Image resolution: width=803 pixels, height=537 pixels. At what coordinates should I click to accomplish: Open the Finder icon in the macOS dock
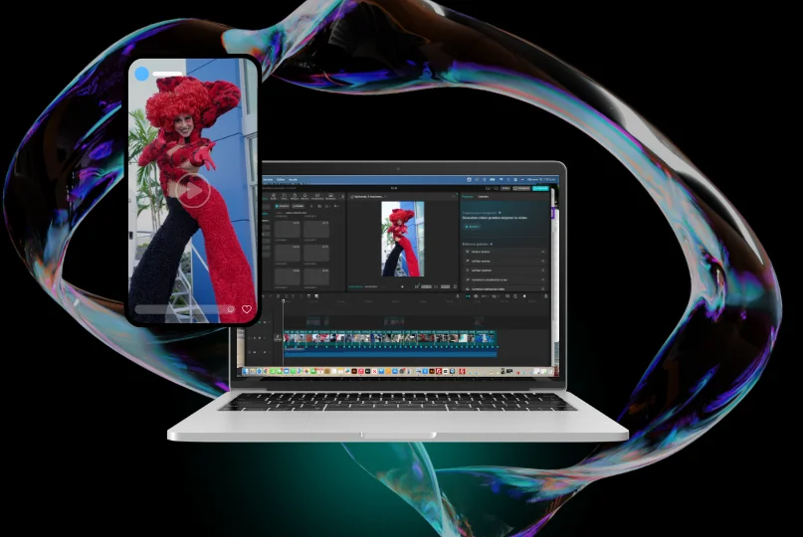(246, 371)
